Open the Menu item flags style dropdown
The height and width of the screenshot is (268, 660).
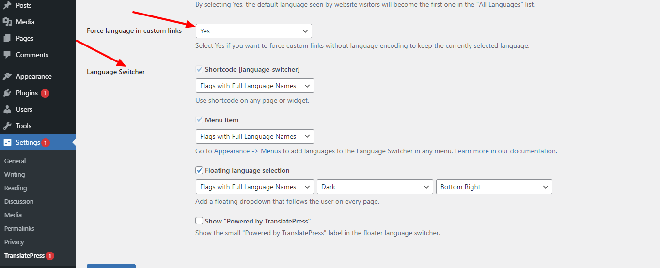(x=255, y=136)
